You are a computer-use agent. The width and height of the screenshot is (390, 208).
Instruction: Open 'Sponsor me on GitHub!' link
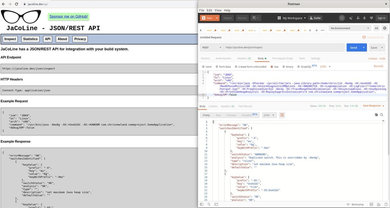pos(69,16)
